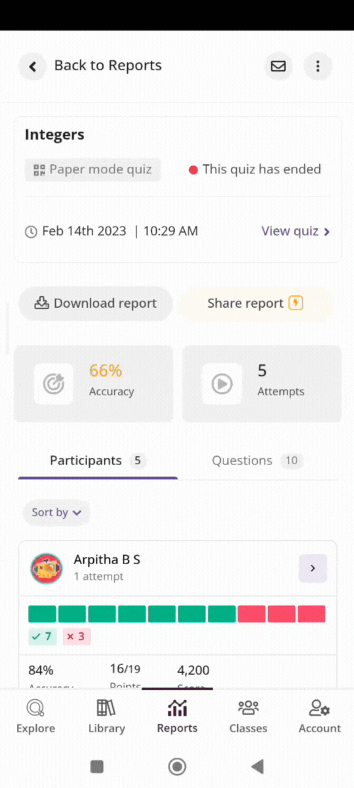Screen dimensions: 354x788
Task: Open the three-dot options menu
Action: [318, 66]
